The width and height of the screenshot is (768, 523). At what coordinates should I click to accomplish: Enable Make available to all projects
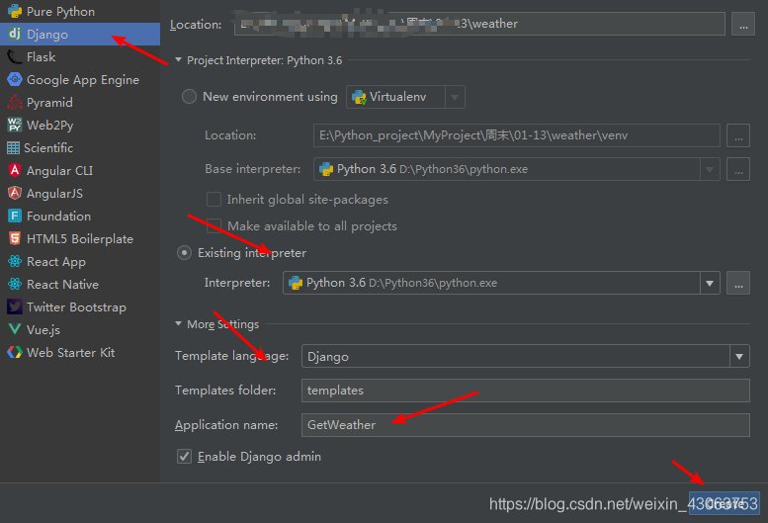(213, 225)
